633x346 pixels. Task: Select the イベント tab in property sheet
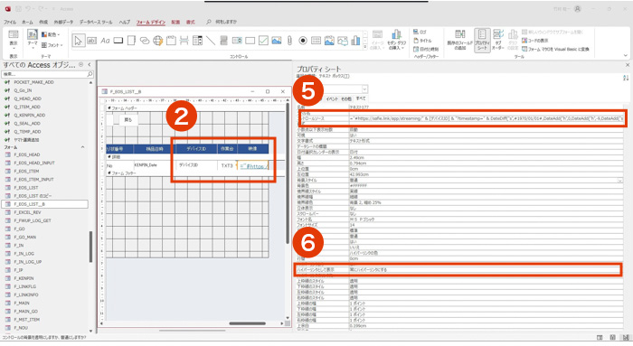click(x=332, y=98)
